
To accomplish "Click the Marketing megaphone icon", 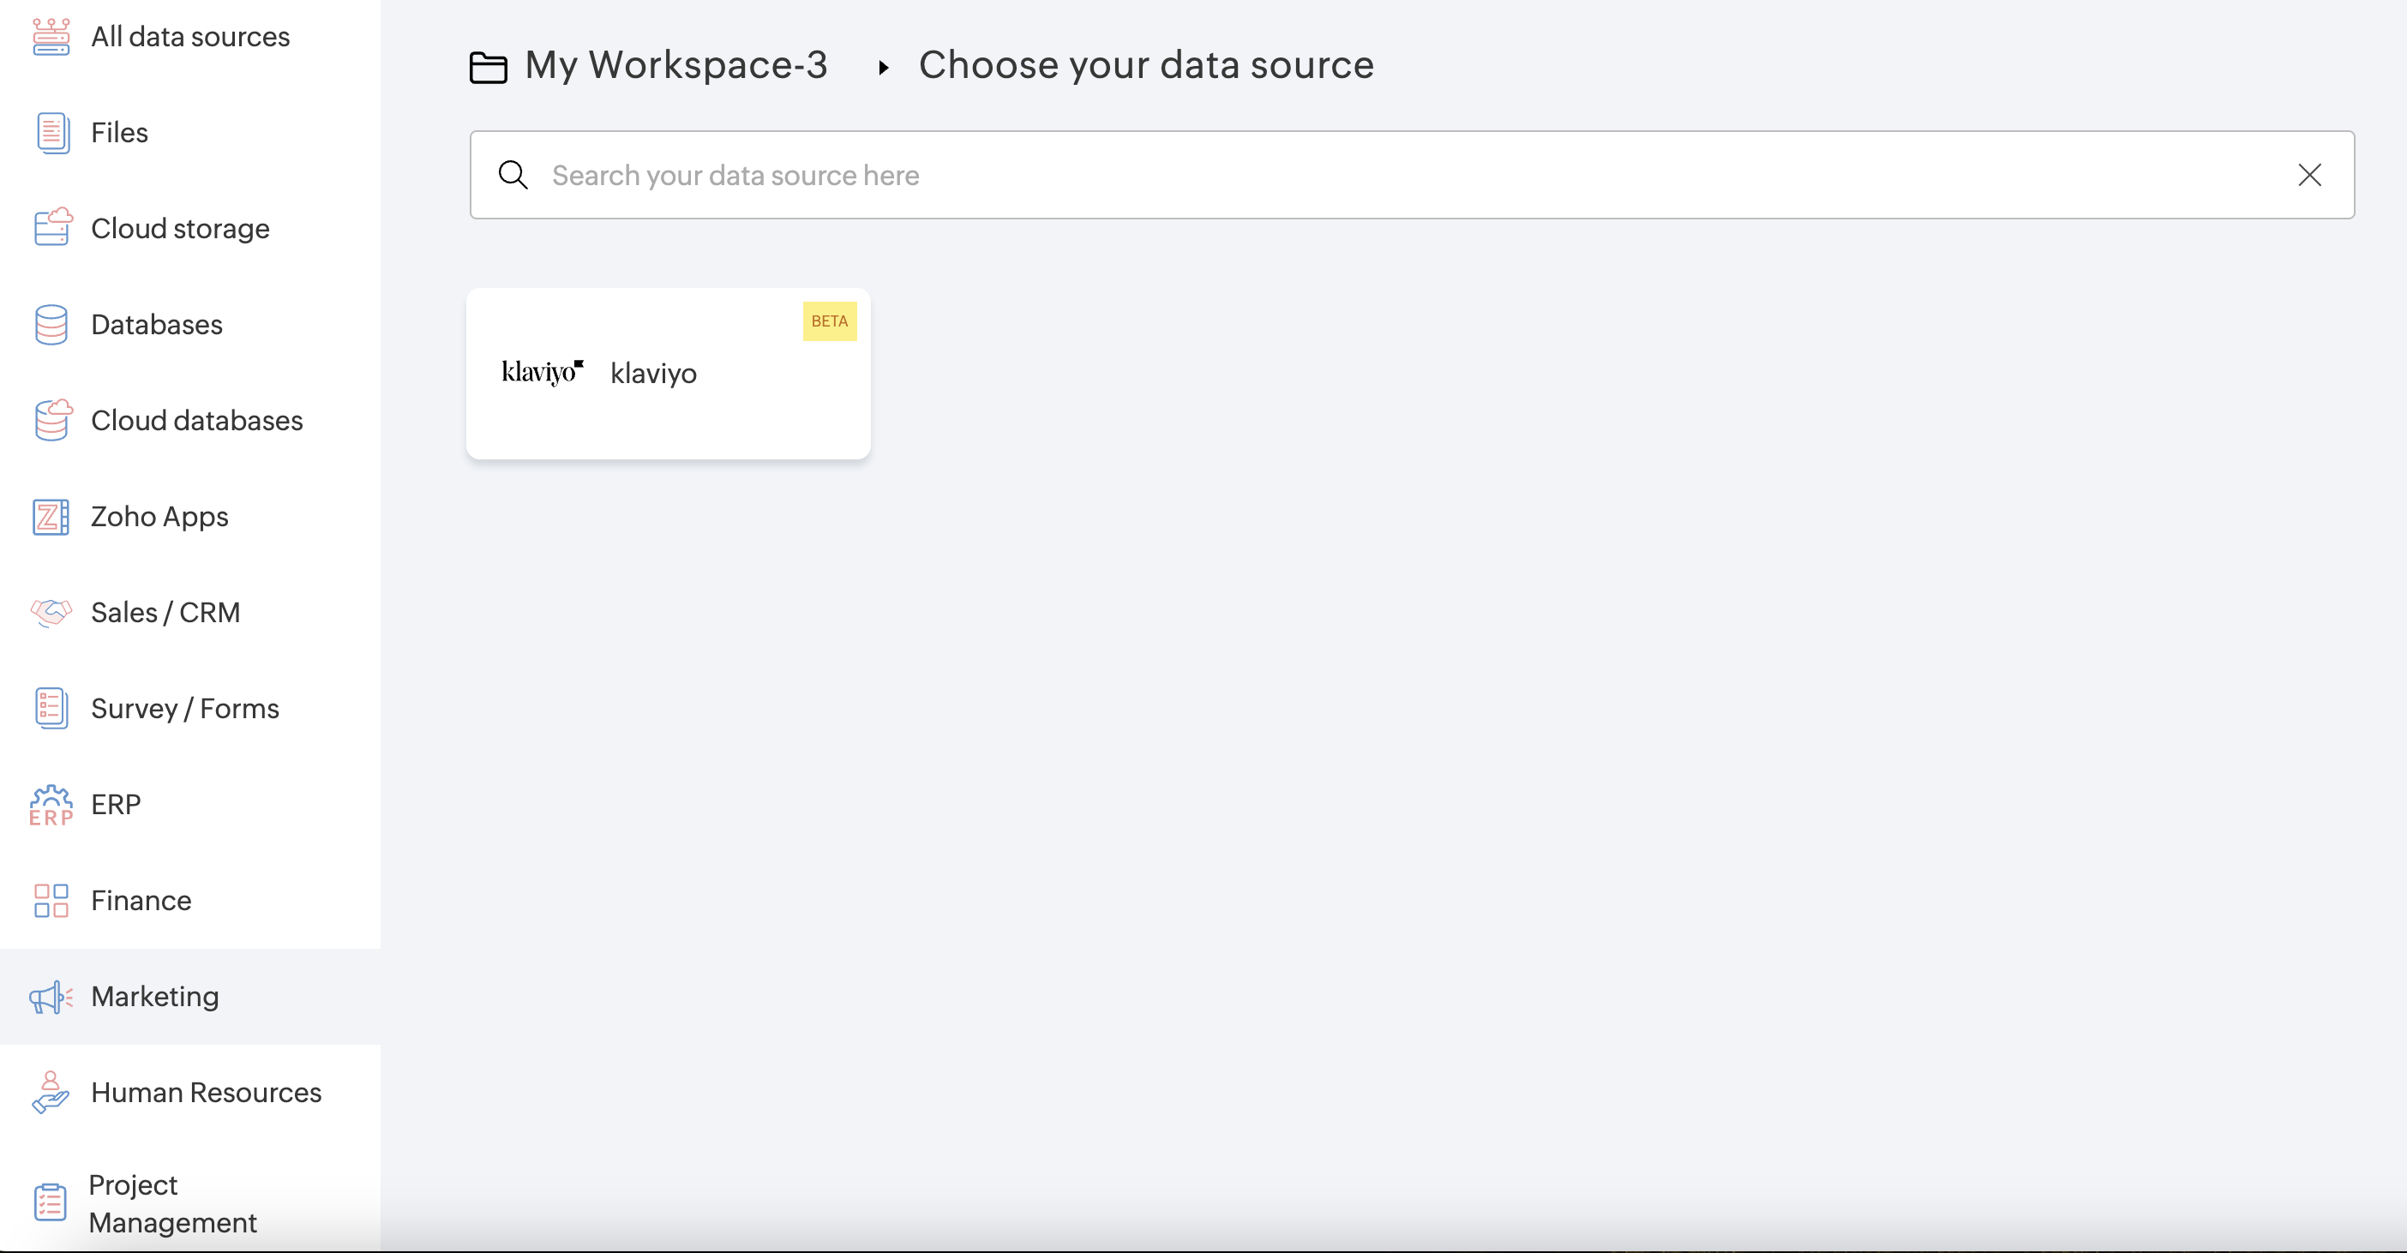I will (x=51, y=997).
